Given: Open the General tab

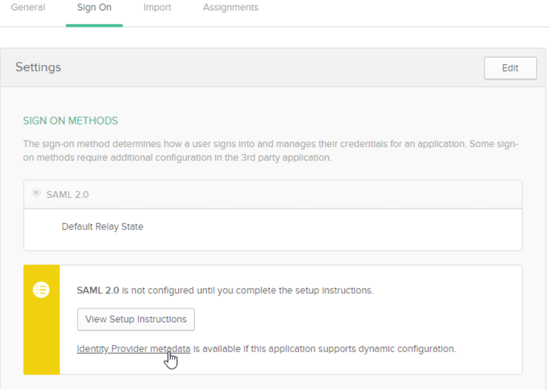Looking at the screenshot, I should [28, 8].
